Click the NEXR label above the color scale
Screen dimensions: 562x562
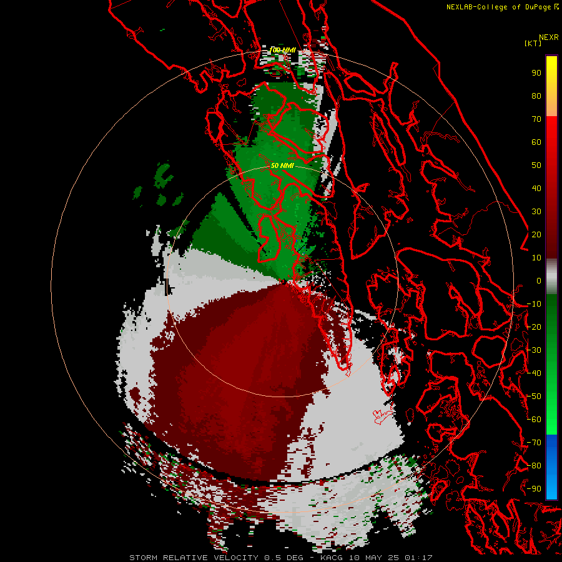pyautogui.click(x=549, y=37)
